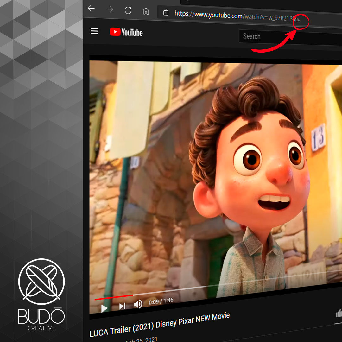Click the Feb 25, 2021 upload date

(142, 340)
